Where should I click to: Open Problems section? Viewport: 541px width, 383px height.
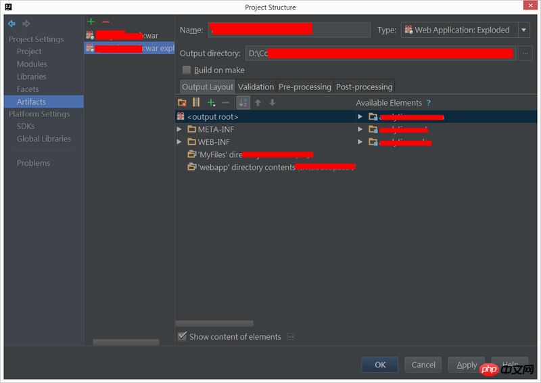click(x=33, y=163)
